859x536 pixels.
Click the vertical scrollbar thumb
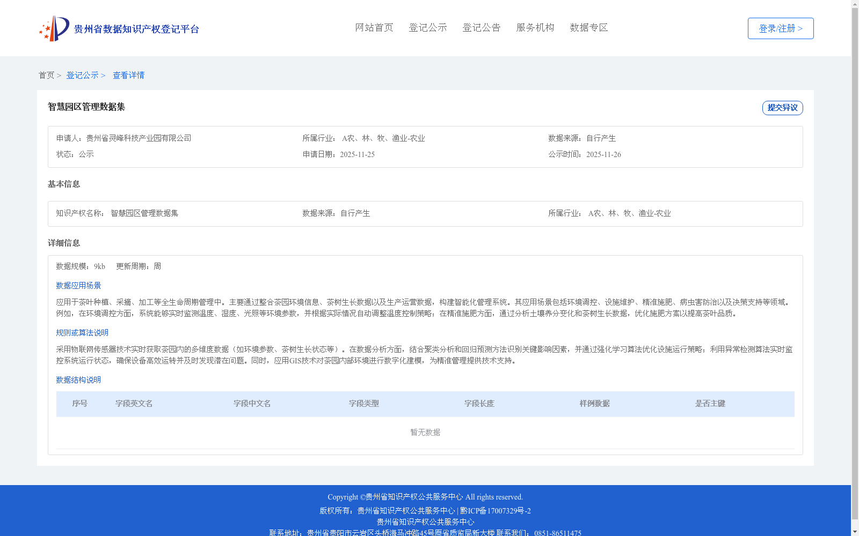click(x=855, y=264)
